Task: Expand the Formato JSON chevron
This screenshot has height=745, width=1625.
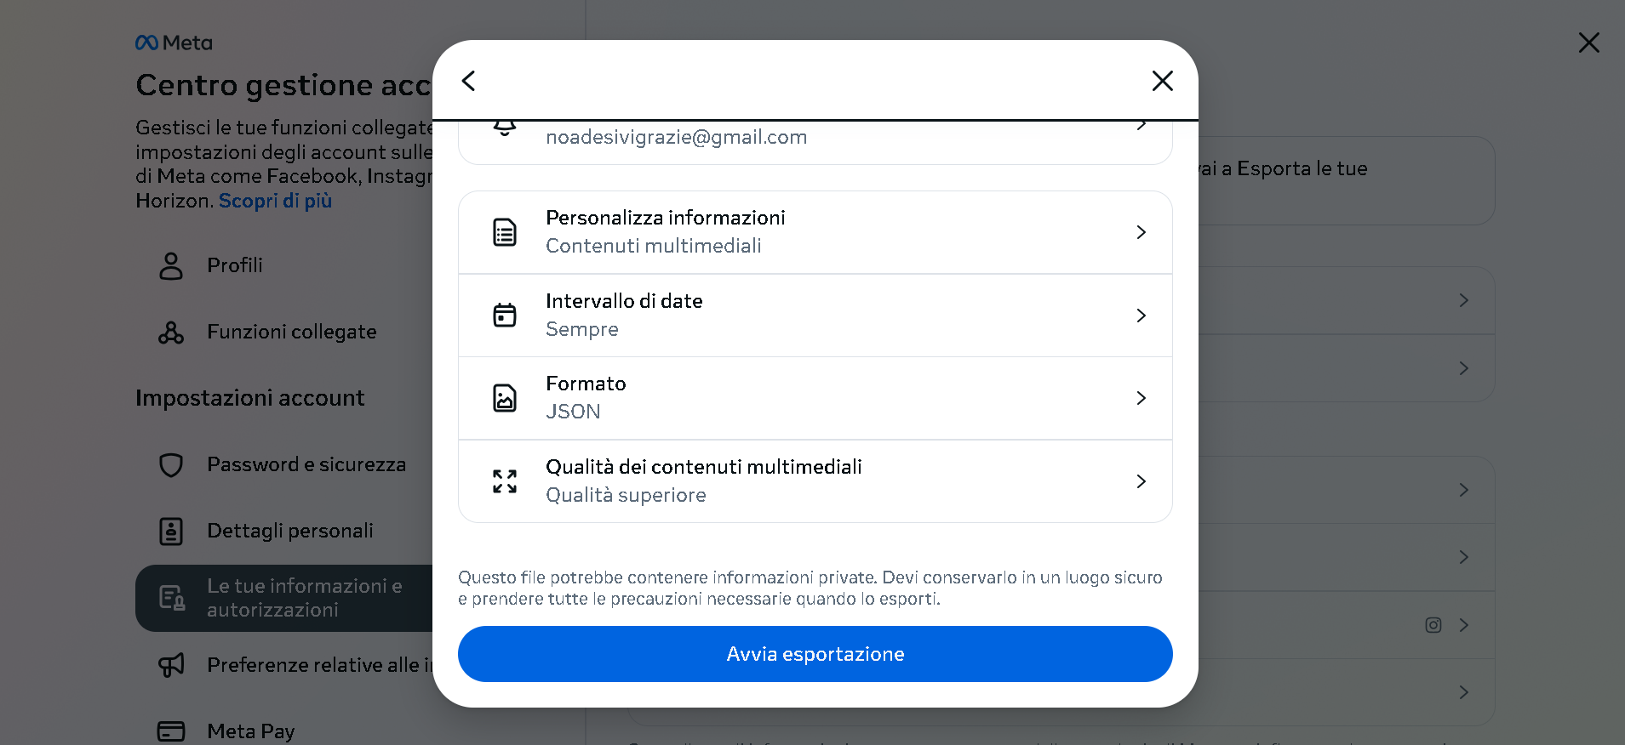Action: [x=1141, y=398]
